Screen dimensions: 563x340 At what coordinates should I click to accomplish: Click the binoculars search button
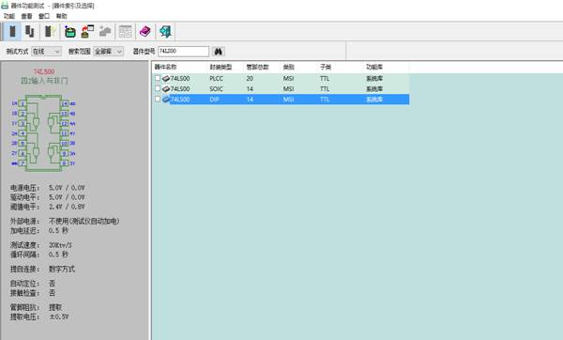pos(219,52)
